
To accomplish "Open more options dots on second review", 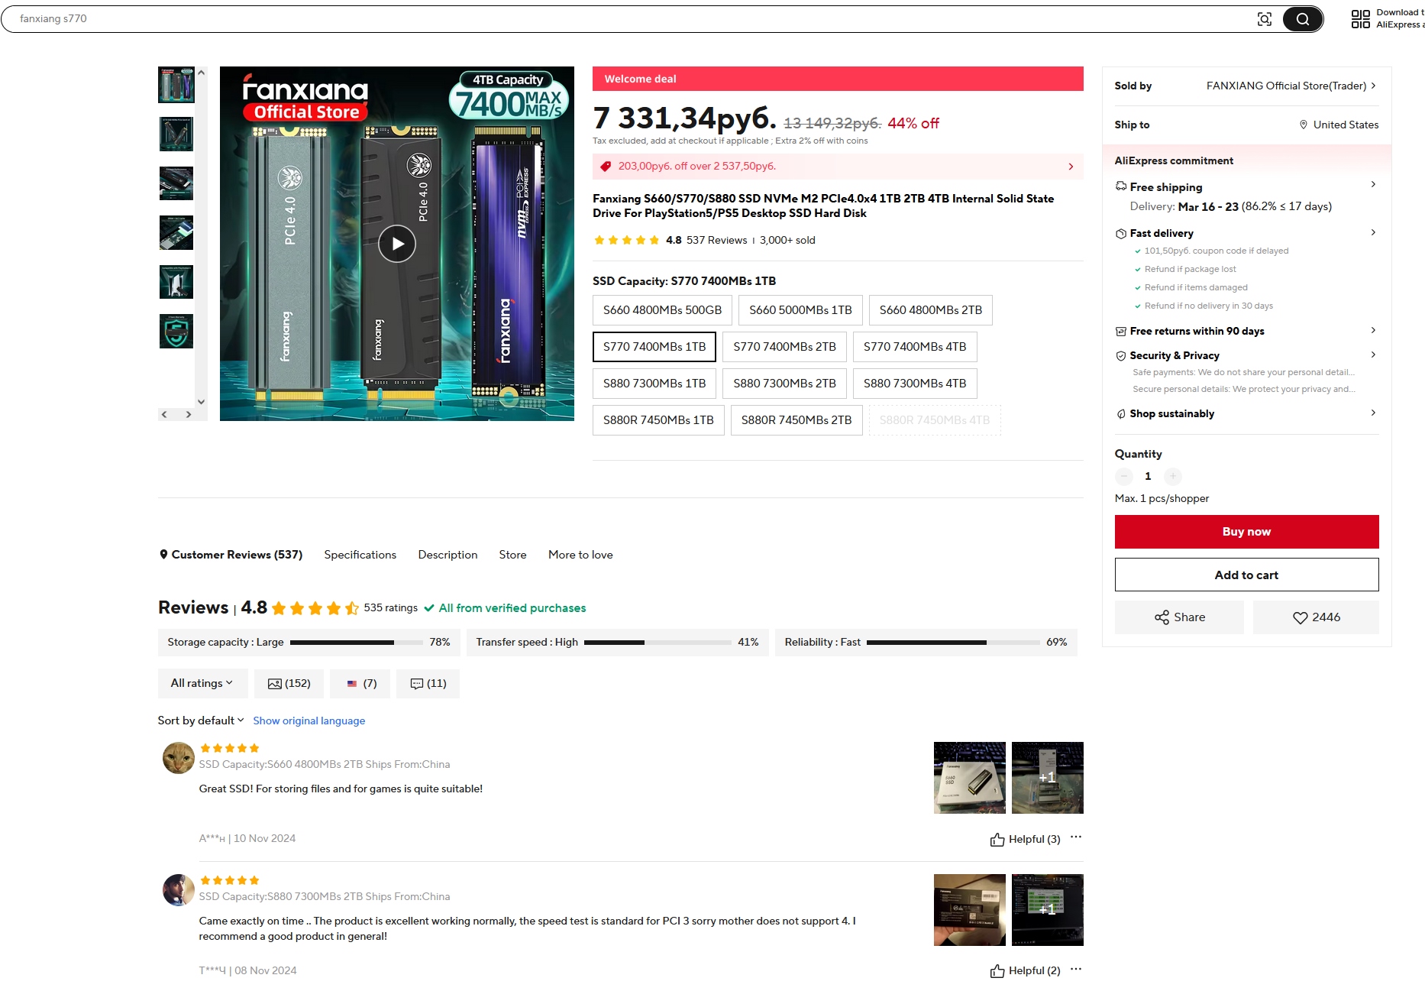I will coord(1076,969).
